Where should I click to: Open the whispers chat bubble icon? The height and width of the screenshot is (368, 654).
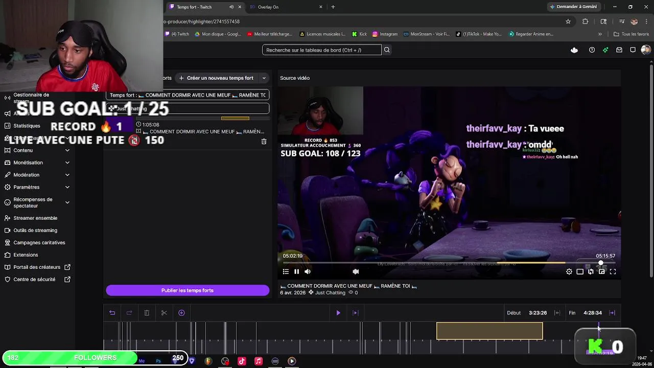coord(633,50)
